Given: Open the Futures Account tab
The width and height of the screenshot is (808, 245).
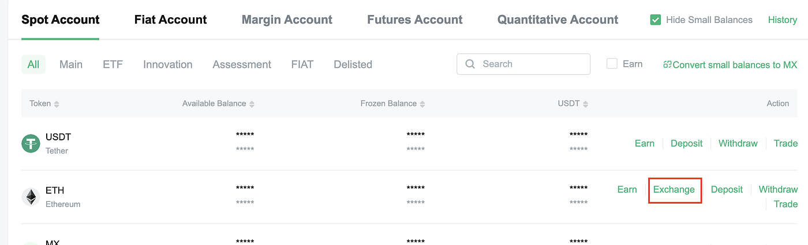Looking at the screenshot, I should coord(414,20).
